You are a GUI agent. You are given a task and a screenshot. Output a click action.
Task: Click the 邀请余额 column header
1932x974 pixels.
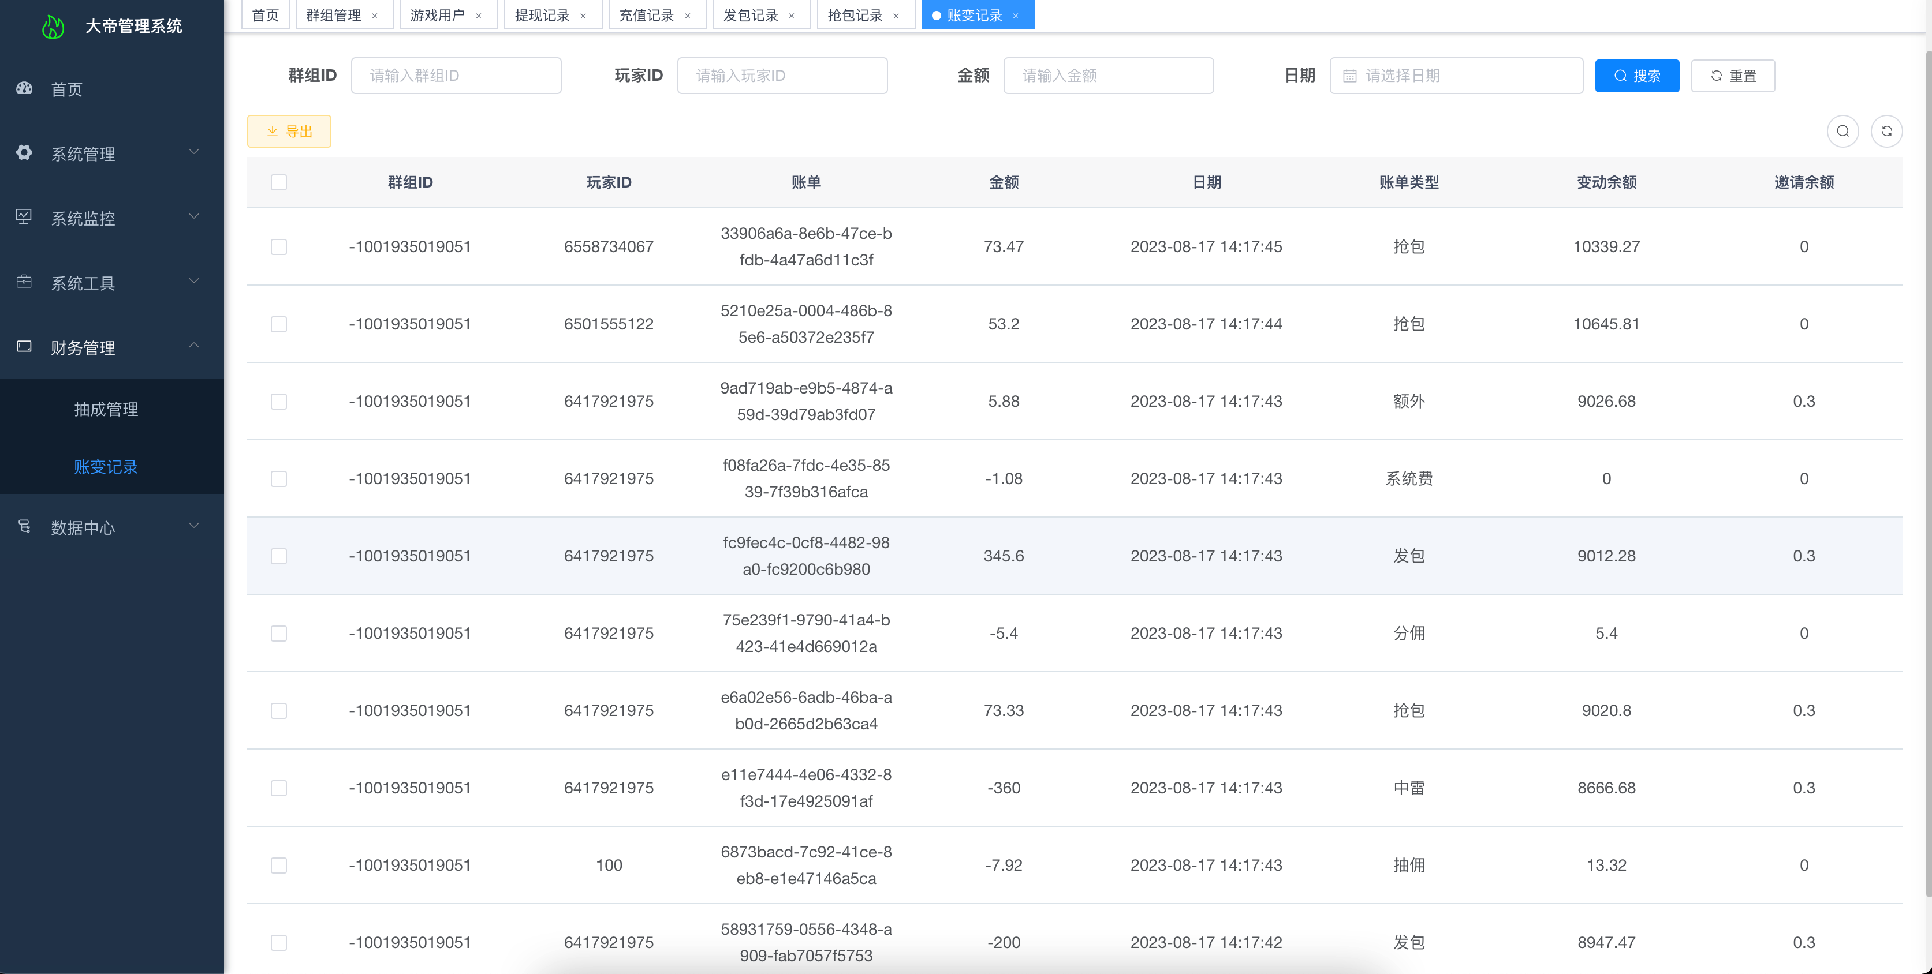[1804, 182]
